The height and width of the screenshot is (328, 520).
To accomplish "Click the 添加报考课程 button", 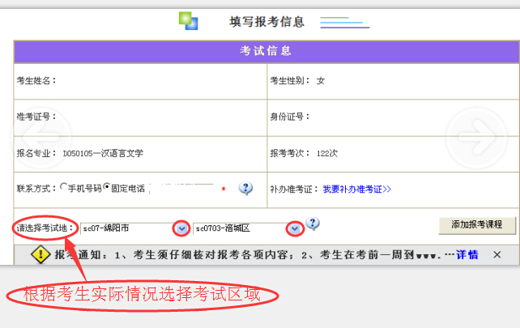I will click(x=477, y=225).
